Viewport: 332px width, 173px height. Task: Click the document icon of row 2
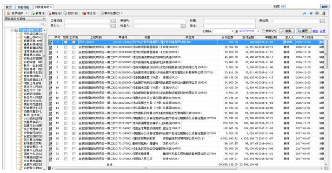(x=51, y=47)
